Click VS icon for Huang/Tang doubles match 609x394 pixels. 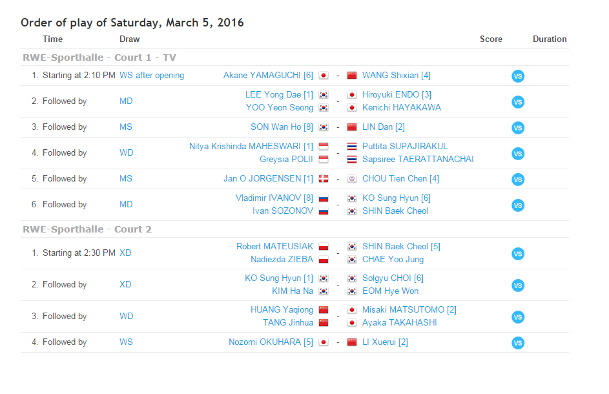pos(517,317)
